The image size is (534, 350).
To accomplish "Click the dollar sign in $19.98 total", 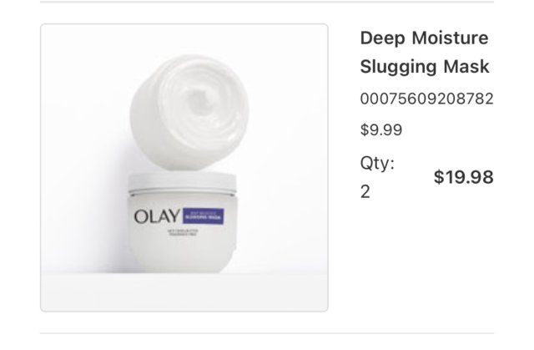I will [x=439, y=177].
